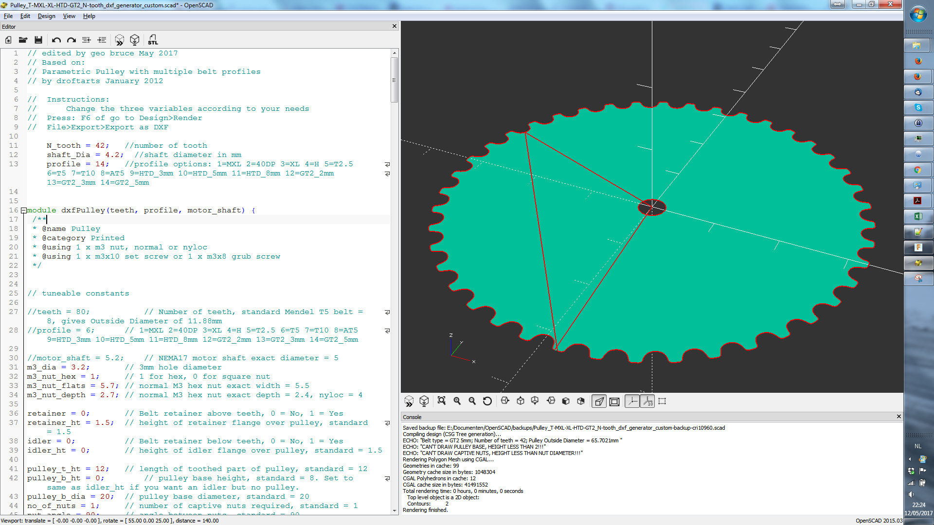Click Render icon in editor toolbar

(x=135, y=40)
